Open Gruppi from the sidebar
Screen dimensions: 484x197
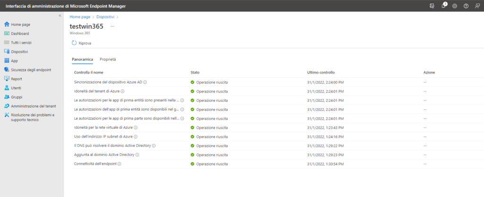click(17, 97)
